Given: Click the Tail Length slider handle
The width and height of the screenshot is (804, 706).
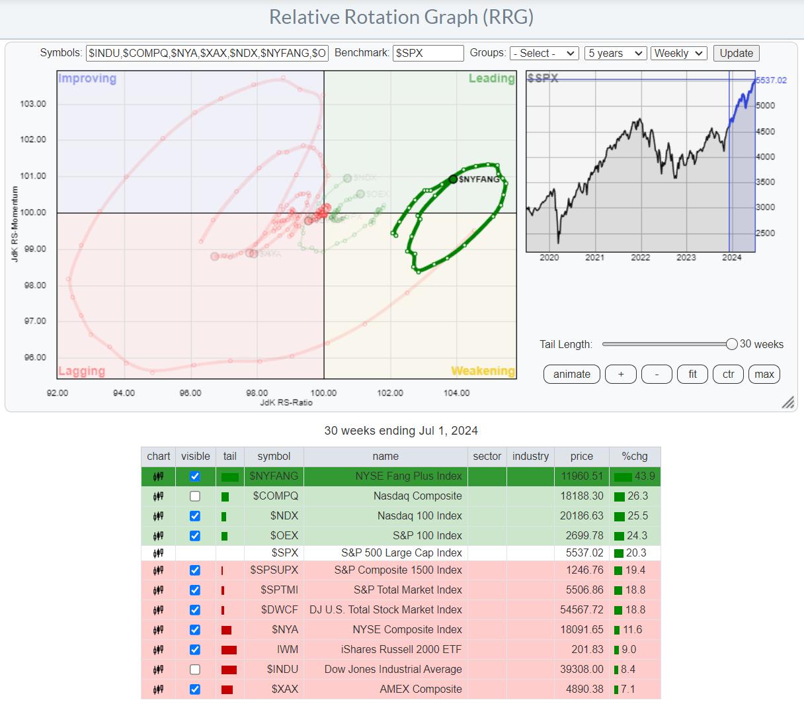Looking at the screenshot, I should click(731, 344).
